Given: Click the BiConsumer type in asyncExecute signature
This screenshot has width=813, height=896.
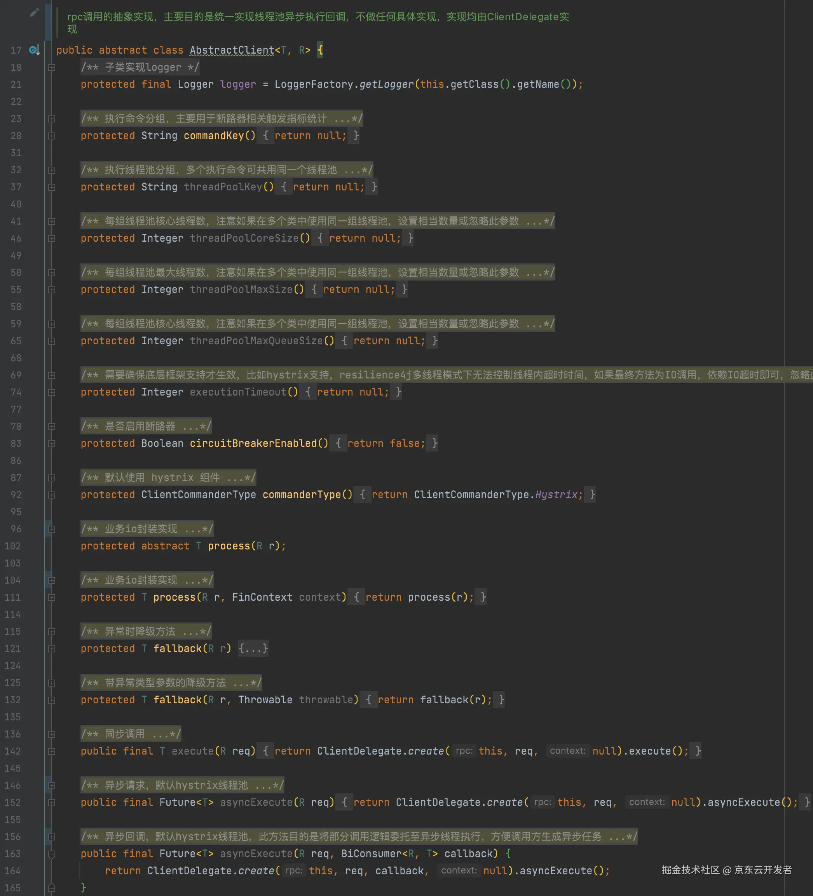Looking at the screenshot, I should [371, 854].
